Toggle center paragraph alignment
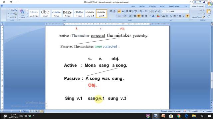Viewport: 213px width, 119px height. [x=142, y=16]
